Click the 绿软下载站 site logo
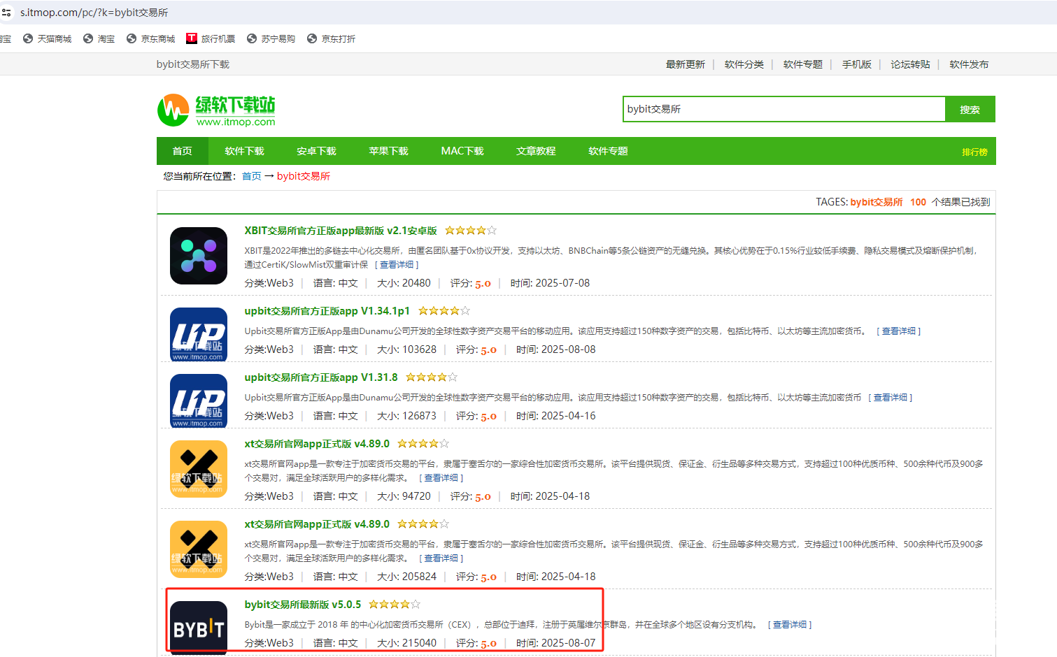 [x=216, y=110]
